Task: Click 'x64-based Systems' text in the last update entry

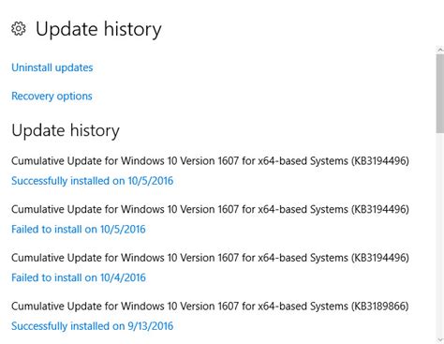Action: pos(303,307)
